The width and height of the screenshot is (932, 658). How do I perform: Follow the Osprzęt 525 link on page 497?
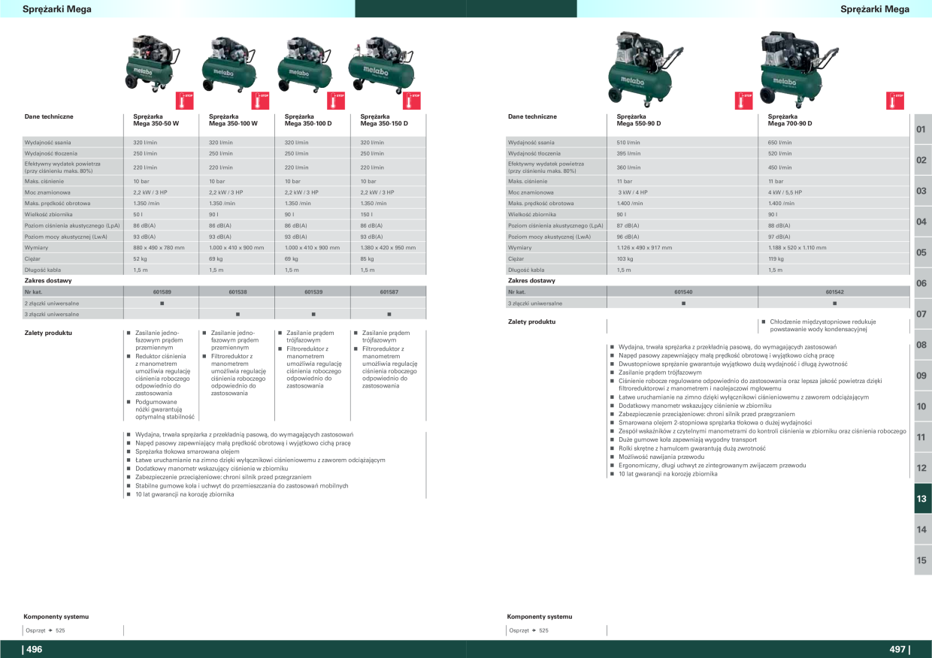528,630
